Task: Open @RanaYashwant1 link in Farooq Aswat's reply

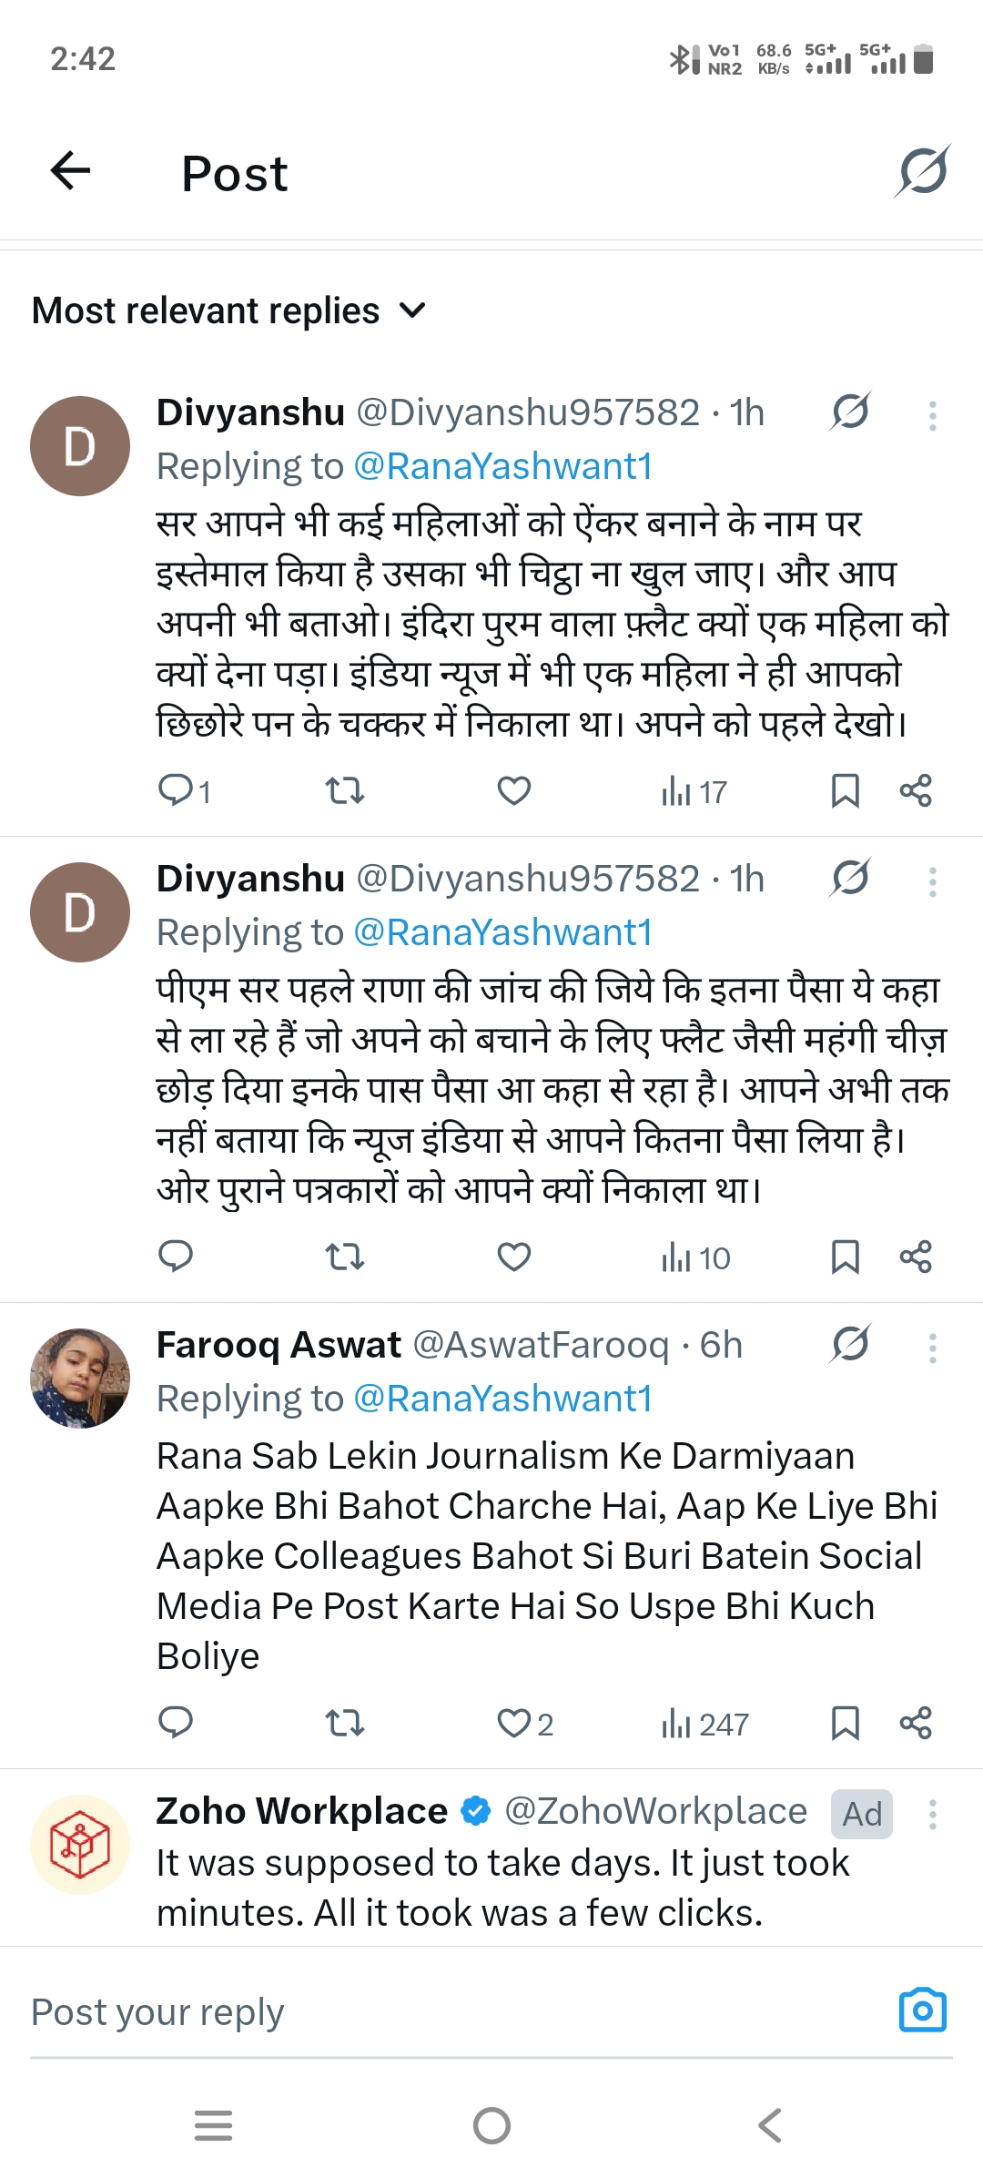Action: [x=502, y=1399]
